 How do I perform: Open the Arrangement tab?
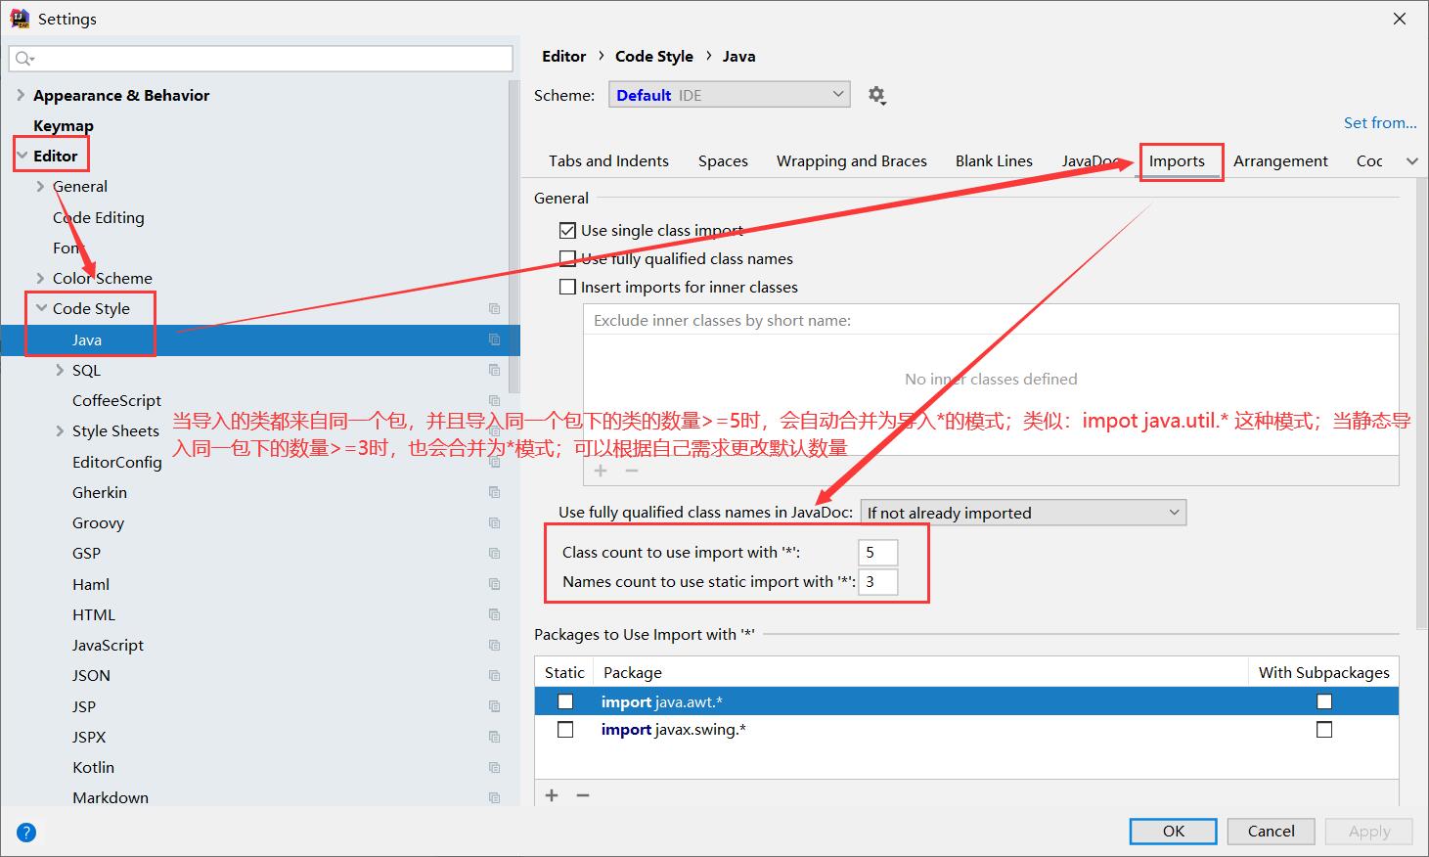(x=1280, y=161)
